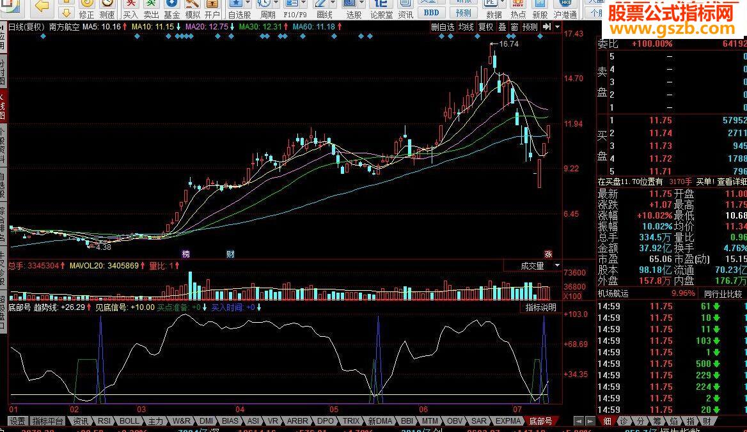Expand the F10/F9 dropdown arrow
747x432 pixels.
(304, 3)
